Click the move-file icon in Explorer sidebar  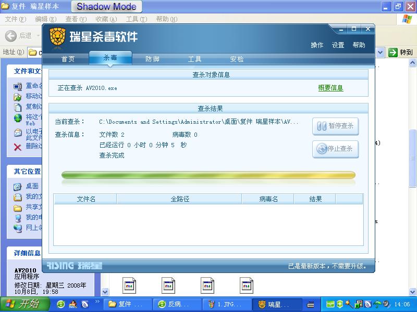click(x=18, y=97)
